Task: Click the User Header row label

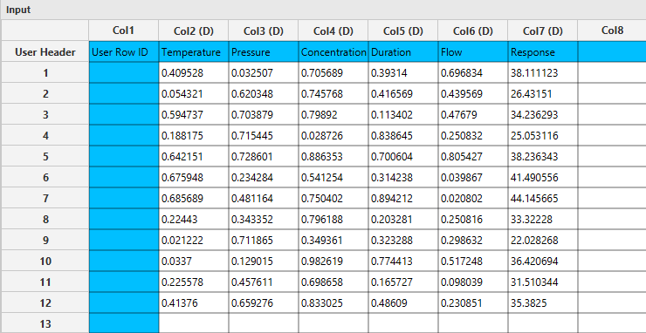Action: pyautogui.click(x=45, y=51)
